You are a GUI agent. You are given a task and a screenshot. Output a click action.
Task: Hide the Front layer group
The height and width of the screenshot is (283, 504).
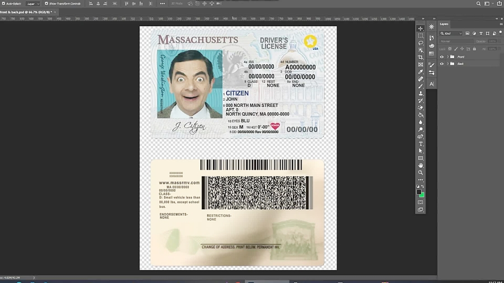click(442, 57)
